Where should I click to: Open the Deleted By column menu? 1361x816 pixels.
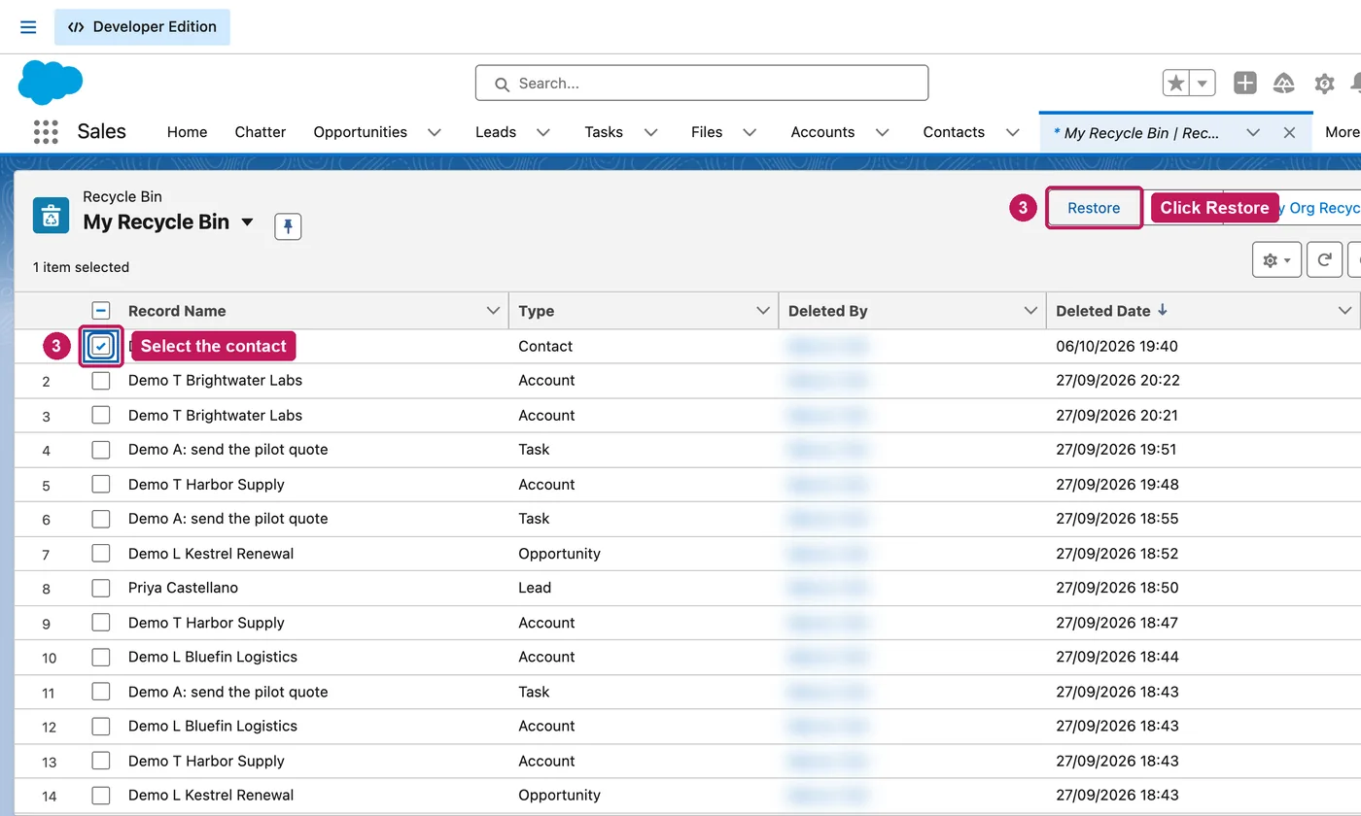click(1030, 311)
